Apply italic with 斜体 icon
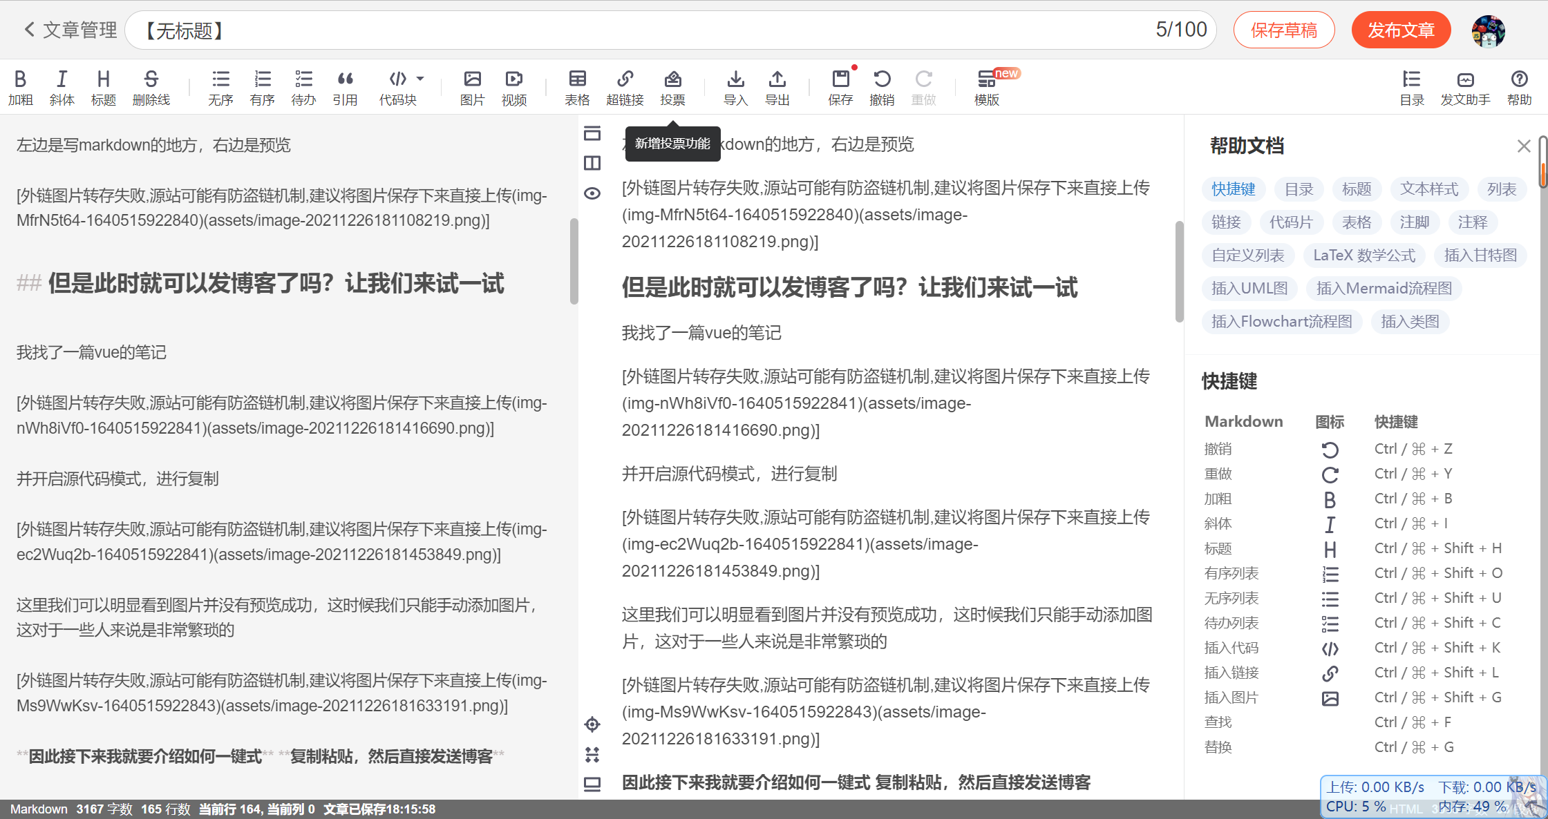 62,88
